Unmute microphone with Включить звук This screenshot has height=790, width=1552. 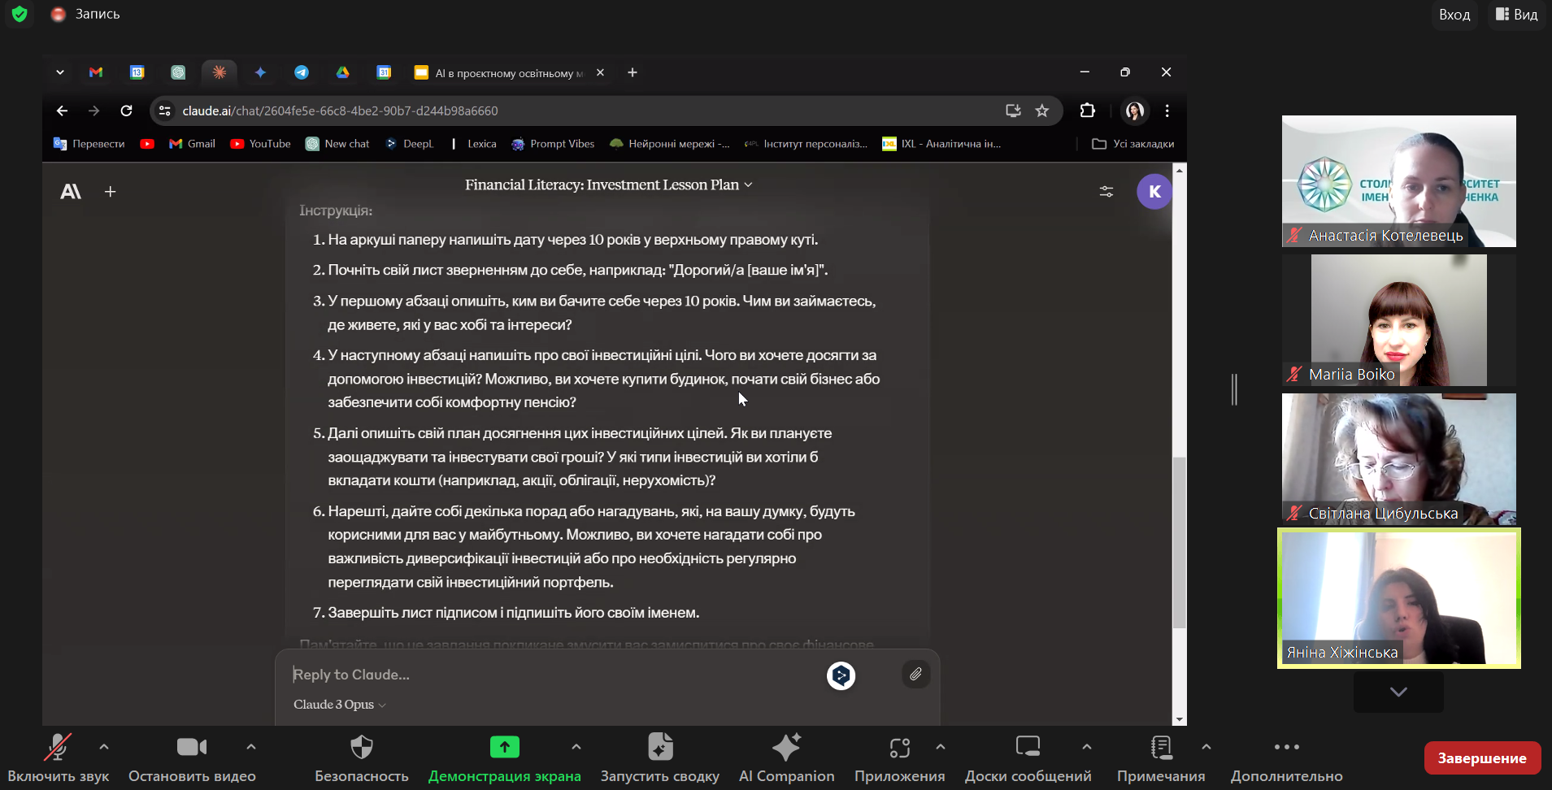point(58,757)
